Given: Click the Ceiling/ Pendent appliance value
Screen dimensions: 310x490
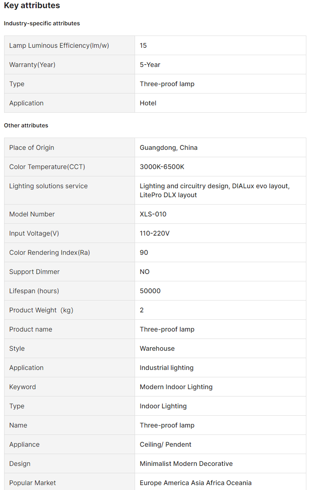Looking at the screenshot, I should [x=166, y=444].
